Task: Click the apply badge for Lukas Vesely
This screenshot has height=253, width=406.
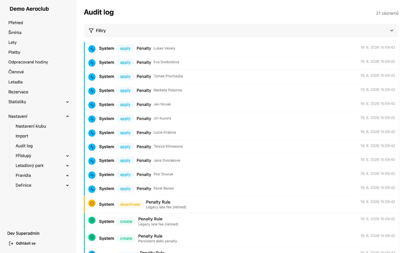Action: [x=125, y=49]
